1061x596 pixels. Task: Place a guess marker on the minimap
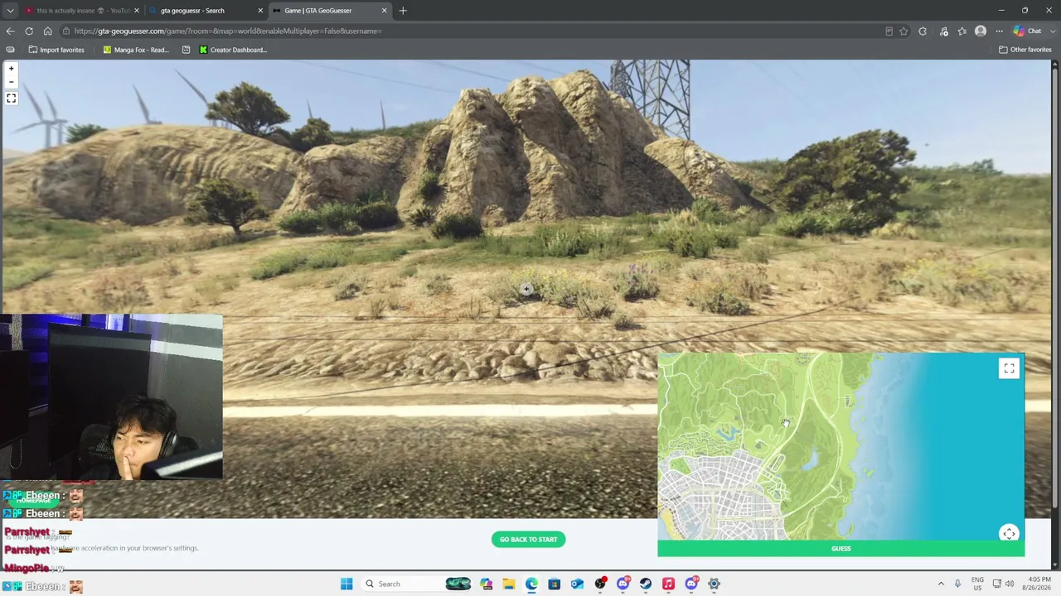841,447
